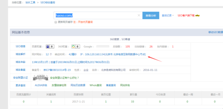This screenshot has height=109, width=223.
Task: Click the internal link count 1
Action: pos(173,46)
